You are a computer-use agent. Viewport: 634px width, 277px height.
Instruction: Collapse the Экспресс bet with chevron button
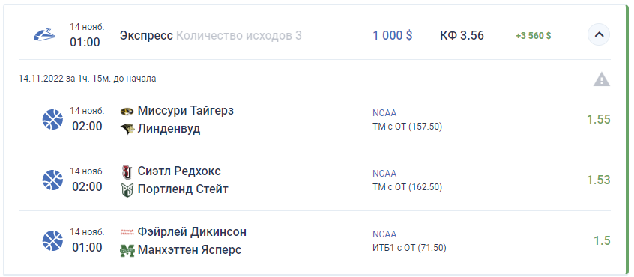[x=599, y=34]
